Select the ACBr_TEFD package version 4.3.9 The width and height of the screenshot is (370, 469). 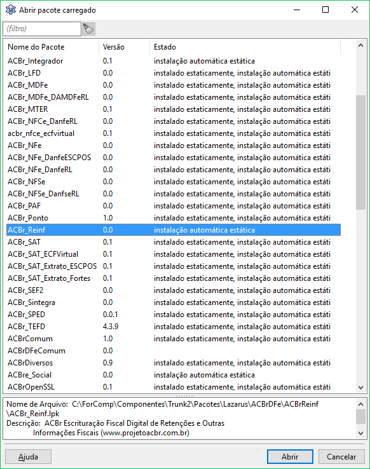[x=174, y=327]
